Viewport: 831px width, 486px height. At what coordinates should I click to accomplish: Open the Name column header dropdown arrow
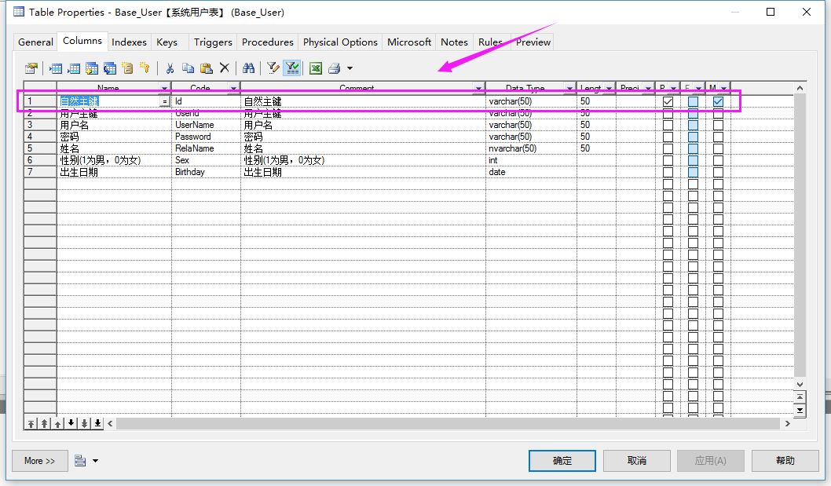click(164, 88)
